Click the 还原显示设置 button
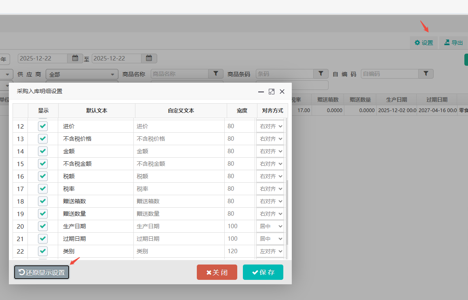Screen dimensions: 468x300 click(x=42, y=272)
